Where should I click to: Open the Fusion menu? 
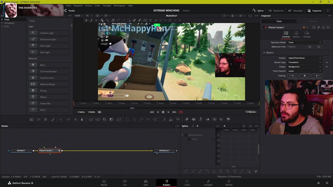tap(88, 6)
